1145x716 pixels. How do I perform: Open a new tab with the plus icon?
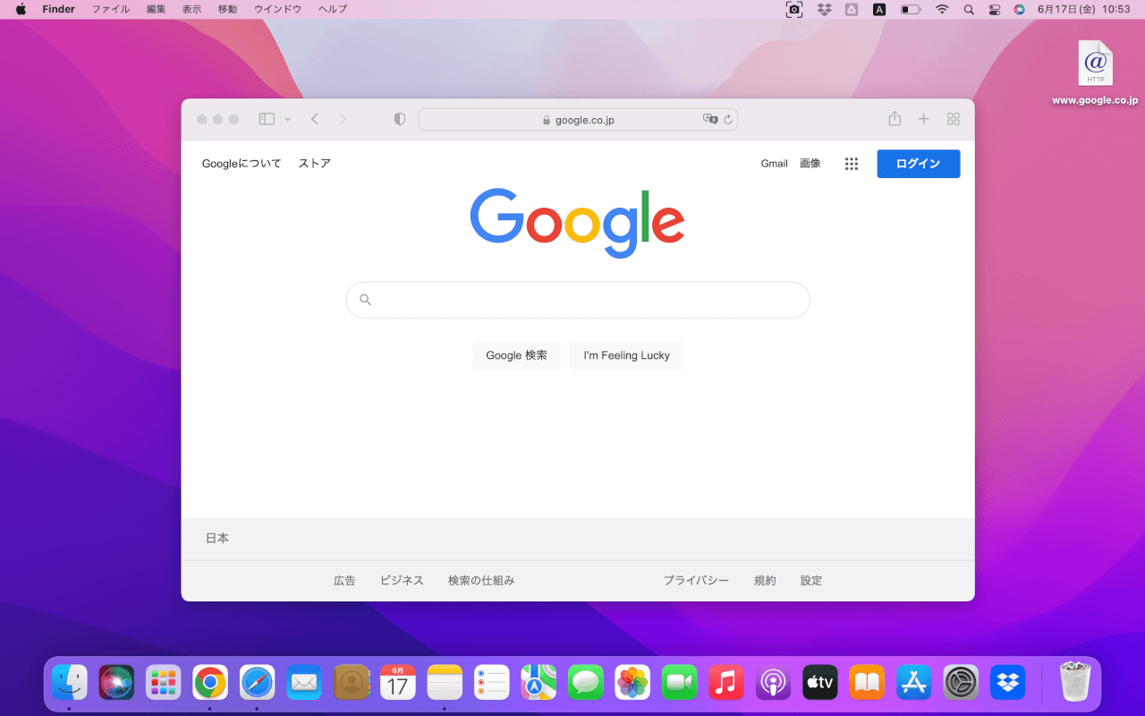(924, 119)
